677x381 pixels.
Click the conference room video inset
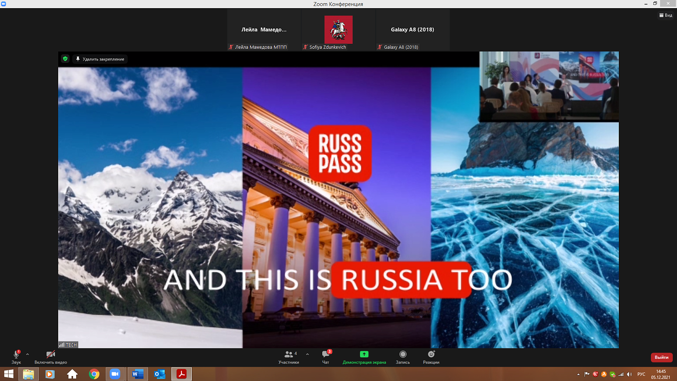[x=549, y=86]
